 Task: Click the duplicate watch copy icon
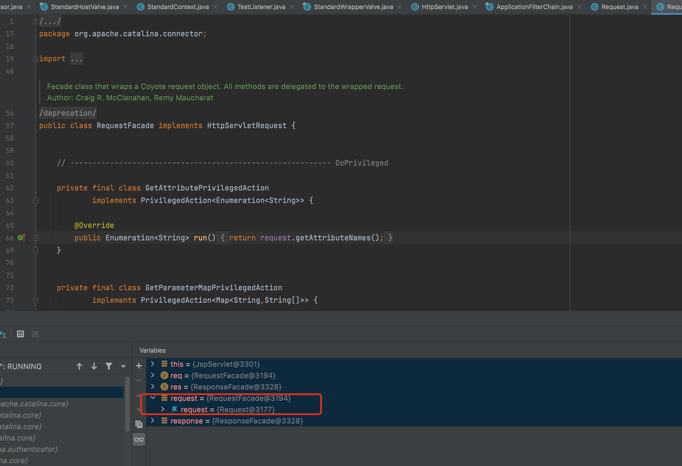coord(139,424)
